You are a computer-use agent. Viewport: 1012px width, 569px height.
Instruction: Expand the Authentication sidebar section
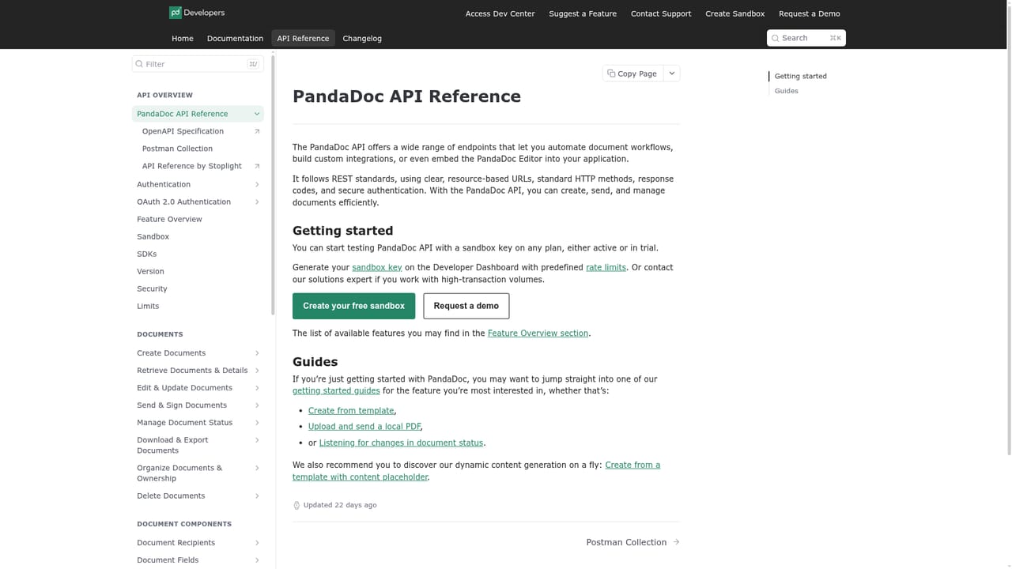[x=257, y=185]
